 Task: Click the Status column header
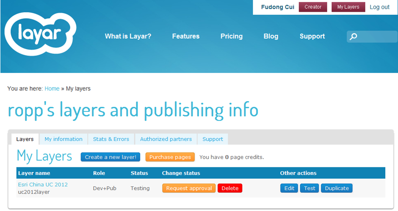139,173
